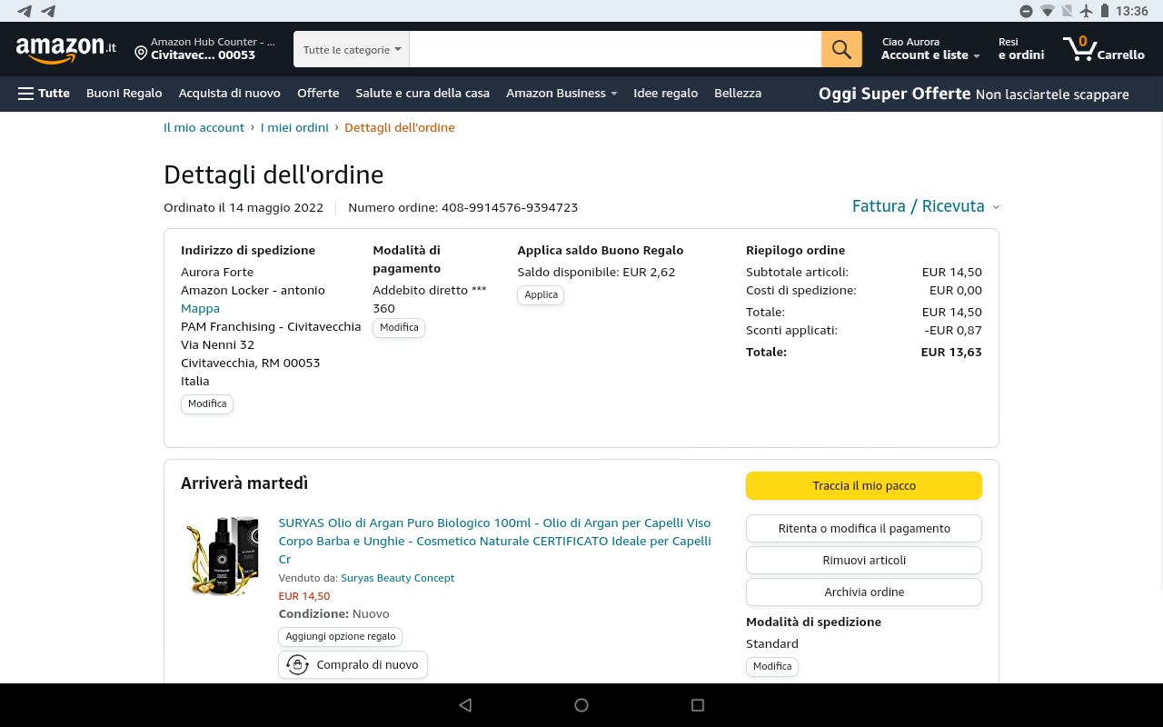Screen dimensions: 1163x727
Task: Open the Amazon.it logo home page
Action: click(66, 49)
